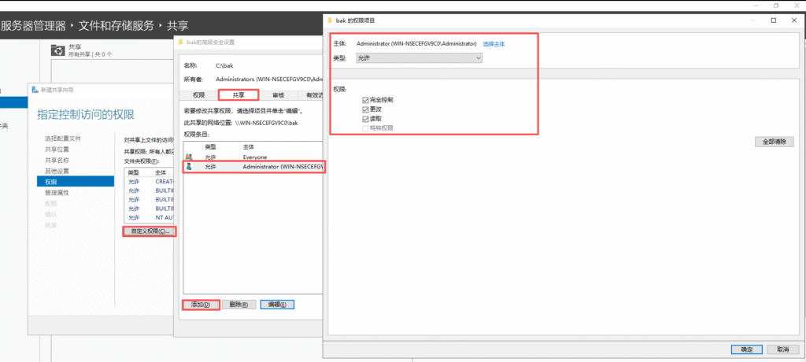
Task: Click the 新建共享向导 title bar icon
Action: pos(35,90)
